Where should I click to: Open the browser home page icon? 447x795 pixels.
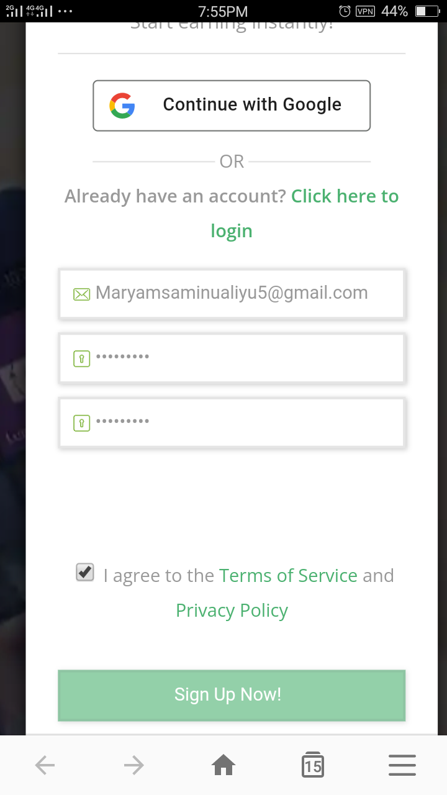223,765
